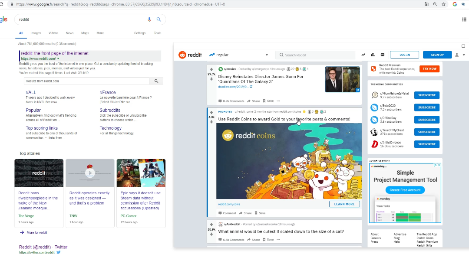
Task: Click the translate page icon in address bar
Action: (426, 4)
